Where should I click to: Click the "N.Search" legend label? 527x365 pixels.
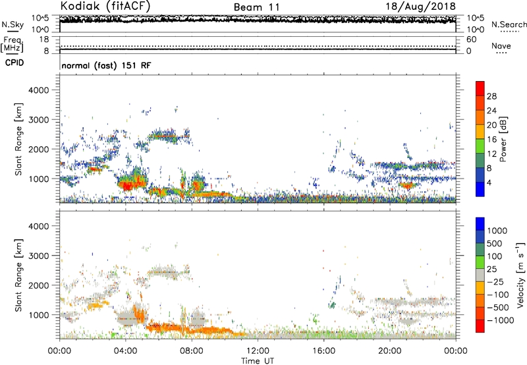509,24
